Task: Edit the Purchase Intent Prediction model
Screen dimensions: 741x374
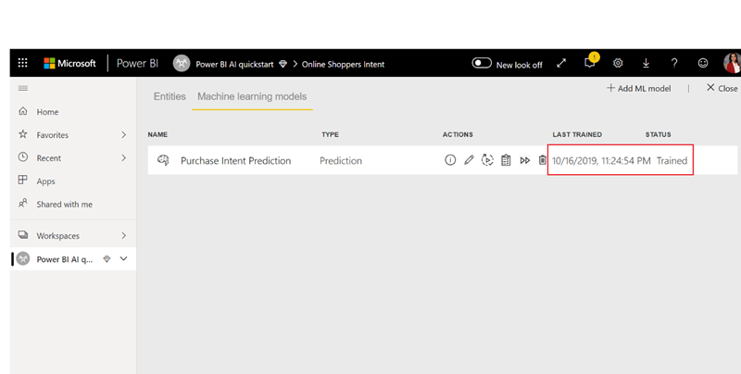Action: point(469,160)
